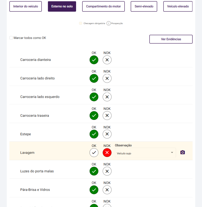Click Ver Evidências button
This screenshot has width=202, height=207.
point(171,39)
